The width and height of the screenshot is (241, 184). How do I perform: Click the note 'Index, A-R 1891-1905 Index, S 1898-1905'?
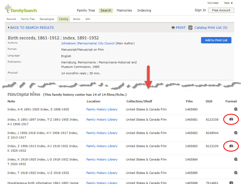(38, 109)
